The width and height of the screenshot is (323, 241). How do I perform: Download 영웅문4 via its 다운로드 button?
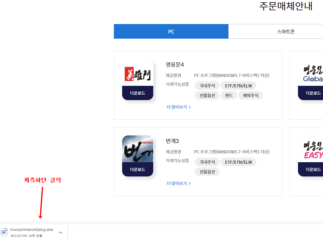pos(138,93)
